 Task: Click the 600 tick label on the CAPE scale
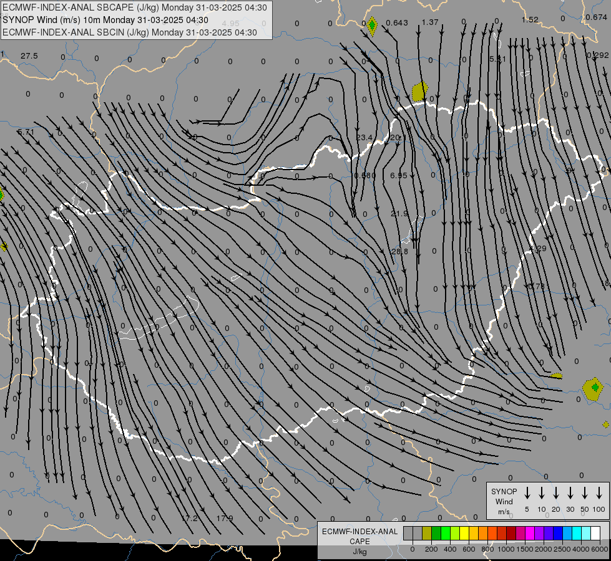click(x=469, y=549)
